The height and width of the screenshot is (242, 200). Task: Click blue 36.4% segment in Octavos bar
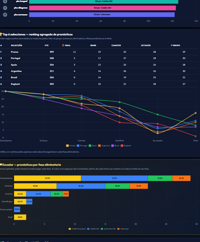(x=81, y=186)
